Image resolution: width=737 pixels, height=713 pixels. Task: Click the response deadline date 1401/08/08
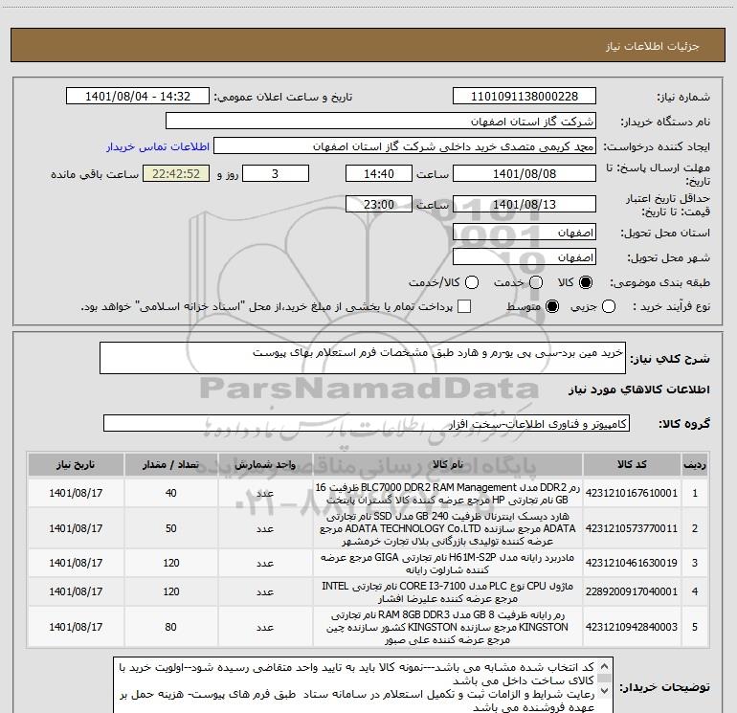[525, 174]
